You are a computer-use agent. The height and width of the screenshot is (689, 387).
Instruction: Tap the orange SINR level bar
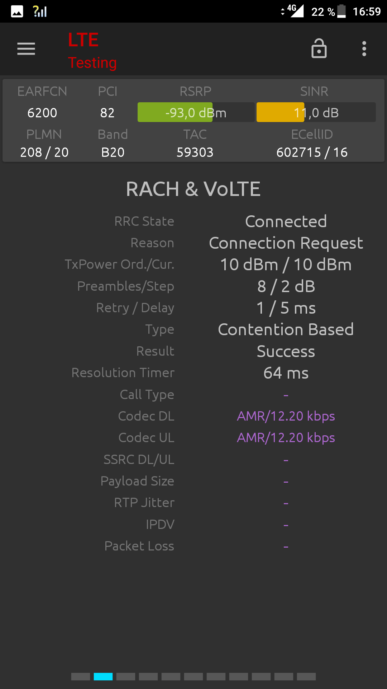pos(280,112)
